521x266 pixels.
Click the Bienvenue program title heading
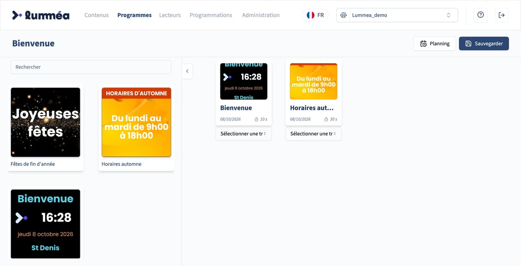pyautogui.click(x=33, y=43)
